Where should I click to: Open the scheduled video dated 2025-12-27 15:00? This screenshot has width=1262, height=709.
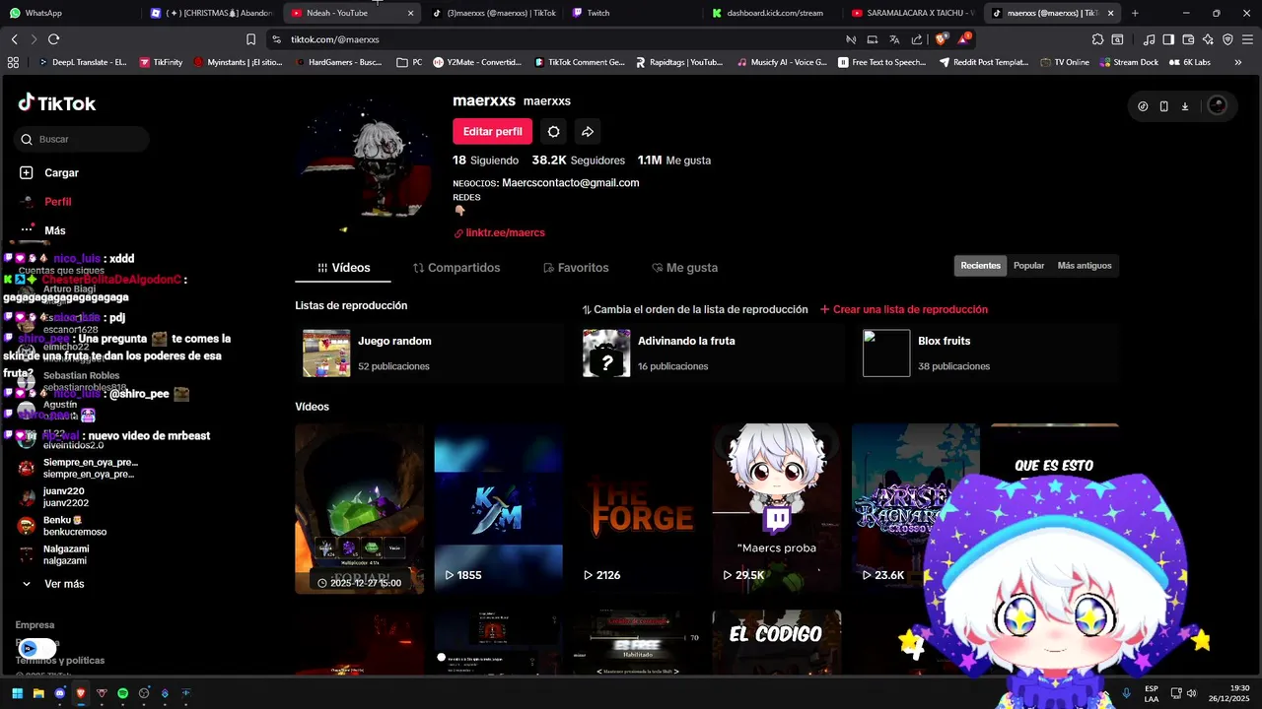tap(360, 509)
